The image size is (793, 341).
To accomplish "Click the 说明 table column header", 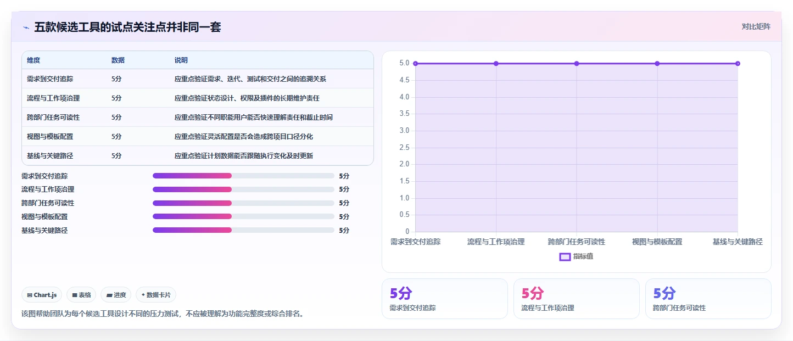I will coord(181,60).
